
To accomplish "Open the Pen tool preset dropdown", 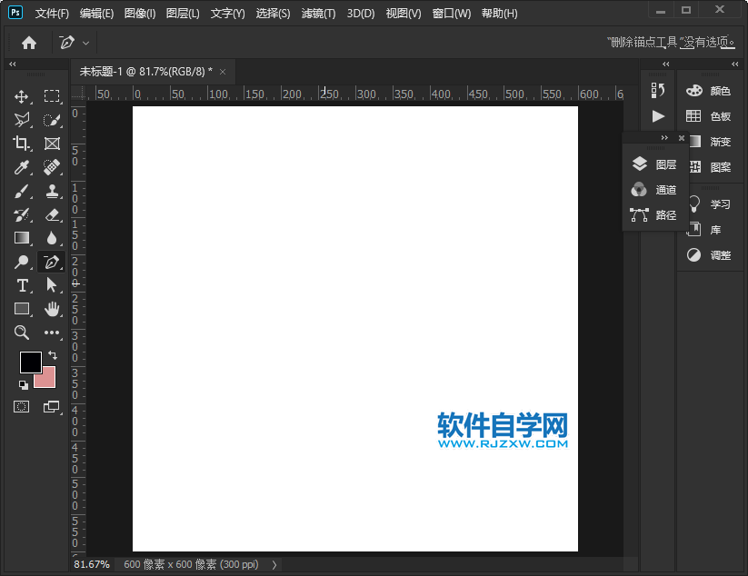I will pos(86,43).
